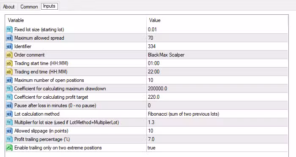
Task: Click the Fixed lot size variable icon
Action: coord(9,30)
